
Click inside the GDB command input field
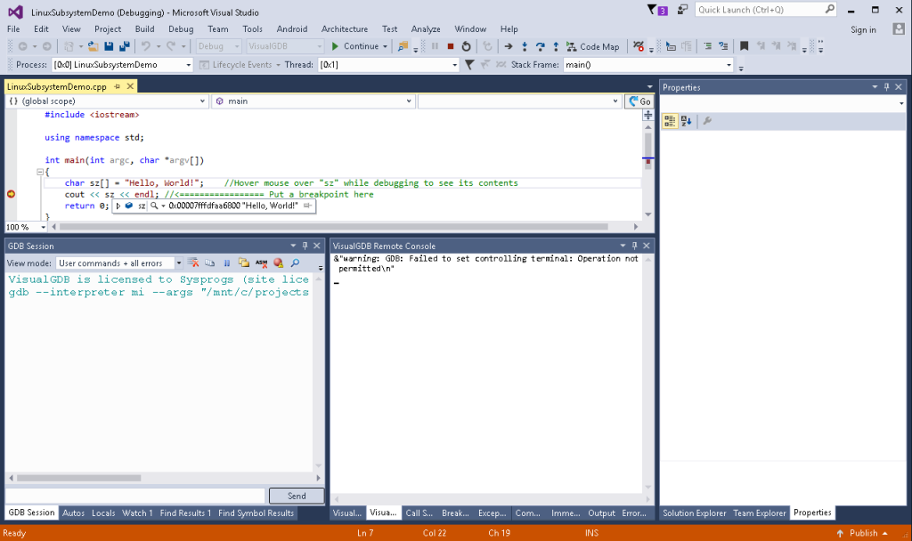(x=134, y=496)
